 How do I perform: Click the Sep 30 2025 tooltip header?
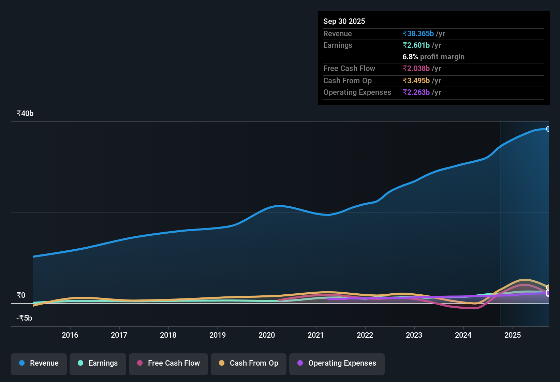click(x=344, y=21)
